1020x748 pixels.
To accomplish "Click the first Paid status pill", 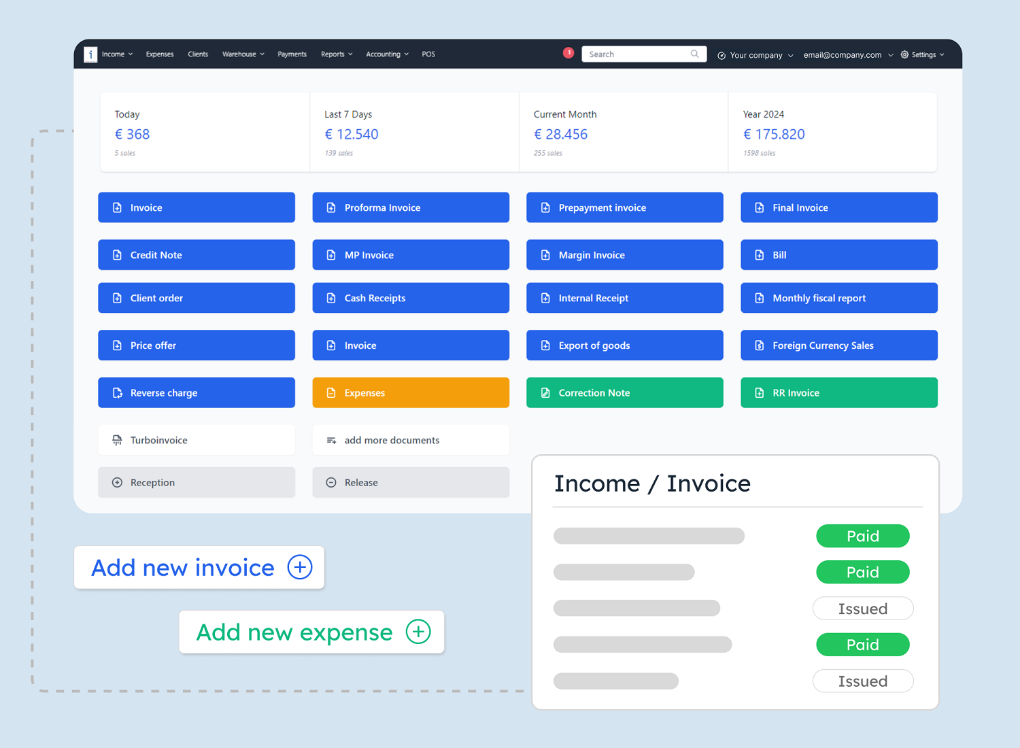I will coord(862,536).
